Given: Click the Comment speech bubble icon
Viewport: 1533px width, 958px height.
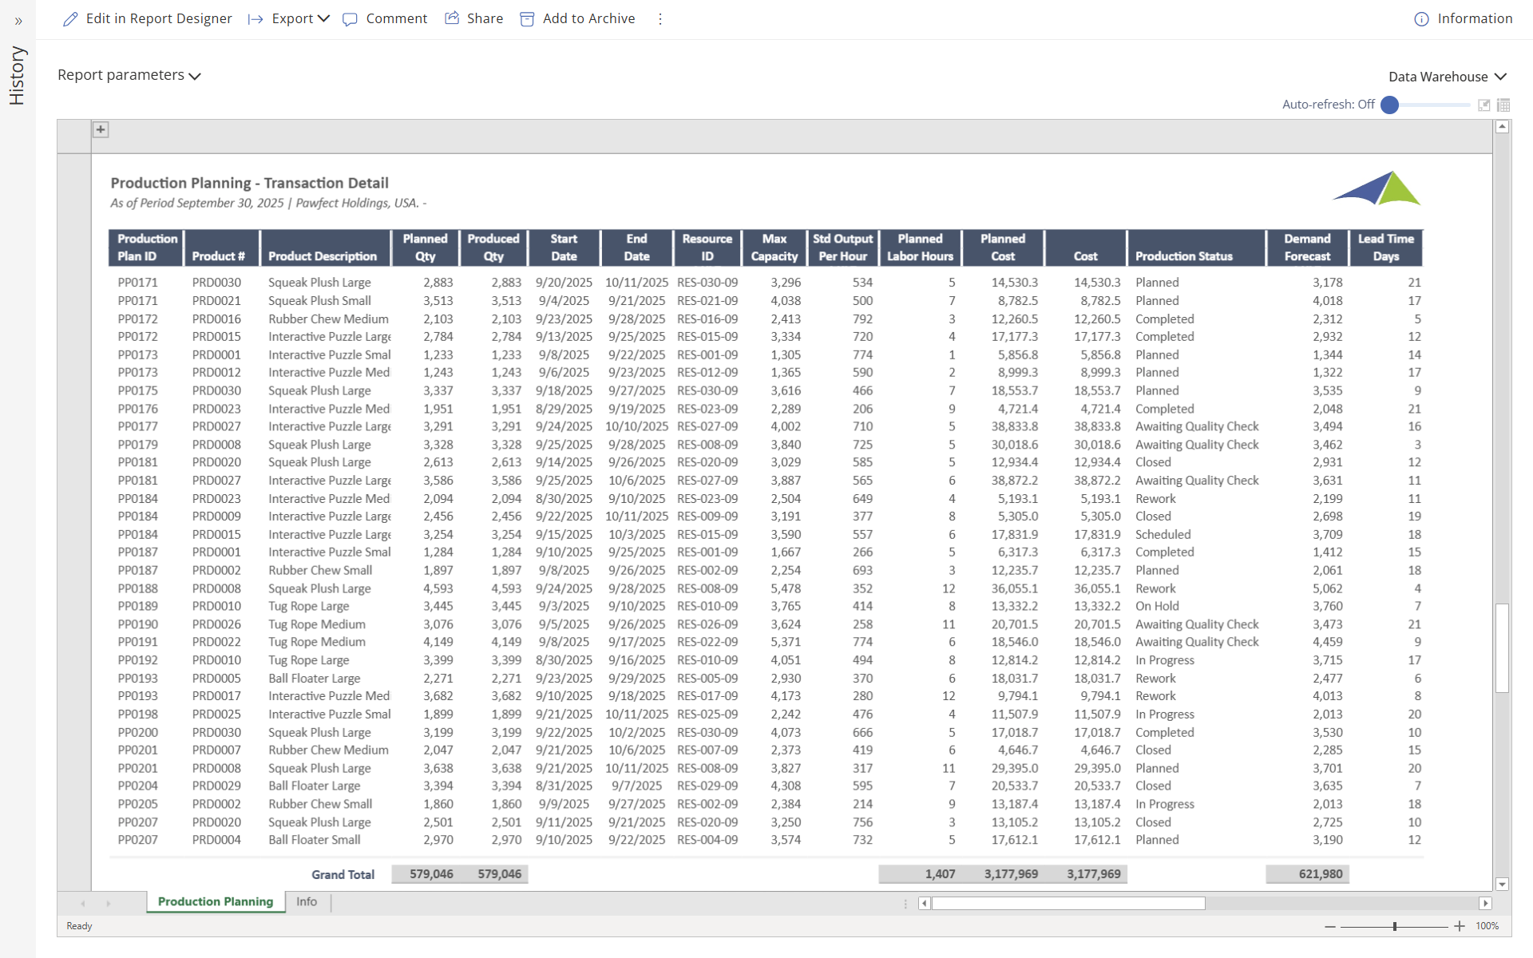Looking at the screenshot, I should tap(350, 19).
